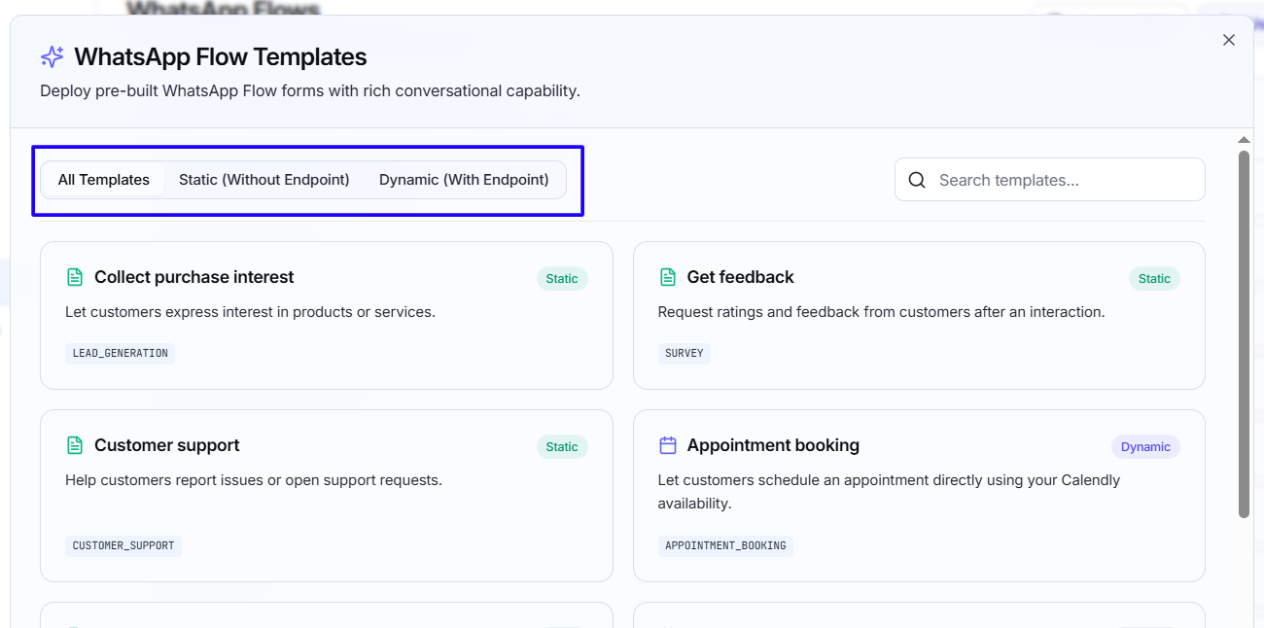This screenshot has height=628, width=1264.
Task: Focus the Search templates field
Action: [1050, 180]
